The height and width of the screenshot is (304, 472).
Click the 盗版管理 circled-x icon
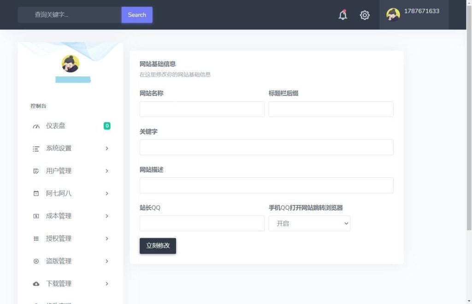coord(36,261)
